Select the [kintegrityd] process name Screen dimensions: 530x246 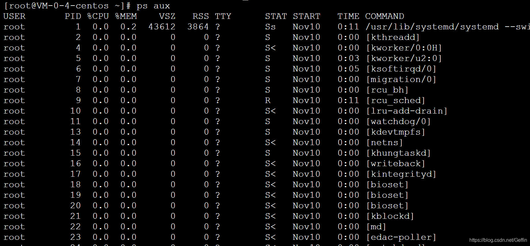[x=401, y=174]
